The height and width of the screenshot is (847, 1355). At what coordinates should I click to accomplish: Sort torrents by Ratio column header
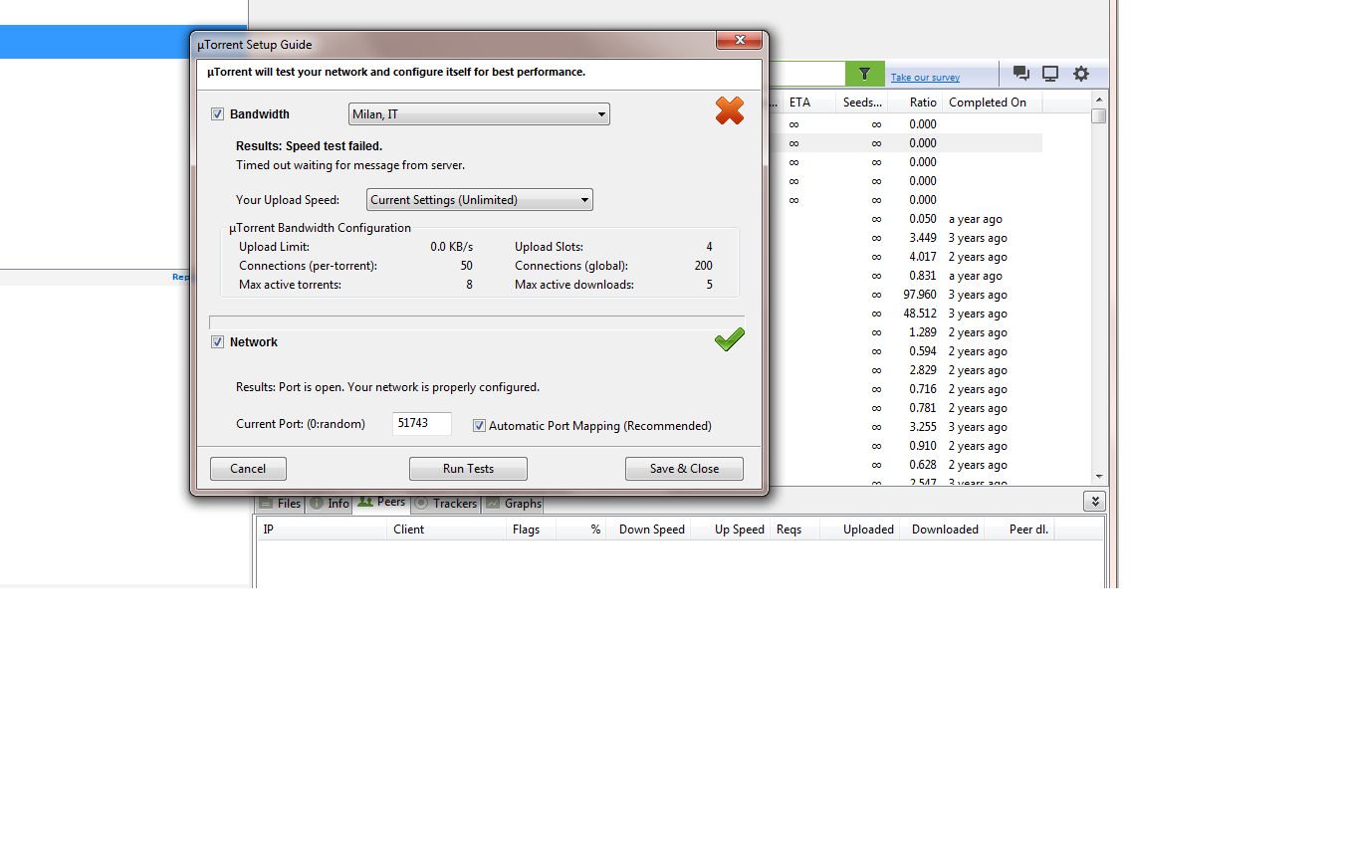click(x=914, y=103)
